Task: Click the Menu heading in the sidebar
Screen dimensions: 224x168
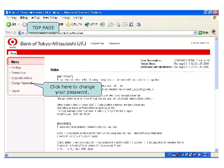Action: tap(15, 62)
